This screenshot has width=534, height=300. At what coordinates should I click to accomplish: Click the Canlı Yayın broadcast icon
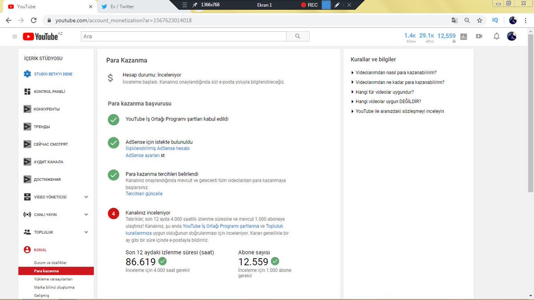click(27, 215)
